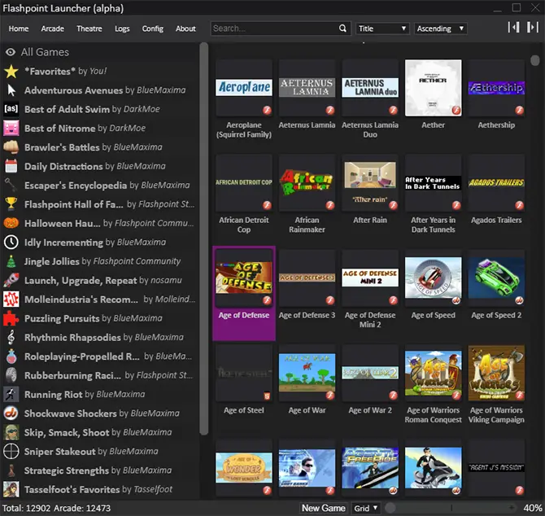Open the Grid layout dropdown
Screen dimensions: 545x516
click(366, 509)
